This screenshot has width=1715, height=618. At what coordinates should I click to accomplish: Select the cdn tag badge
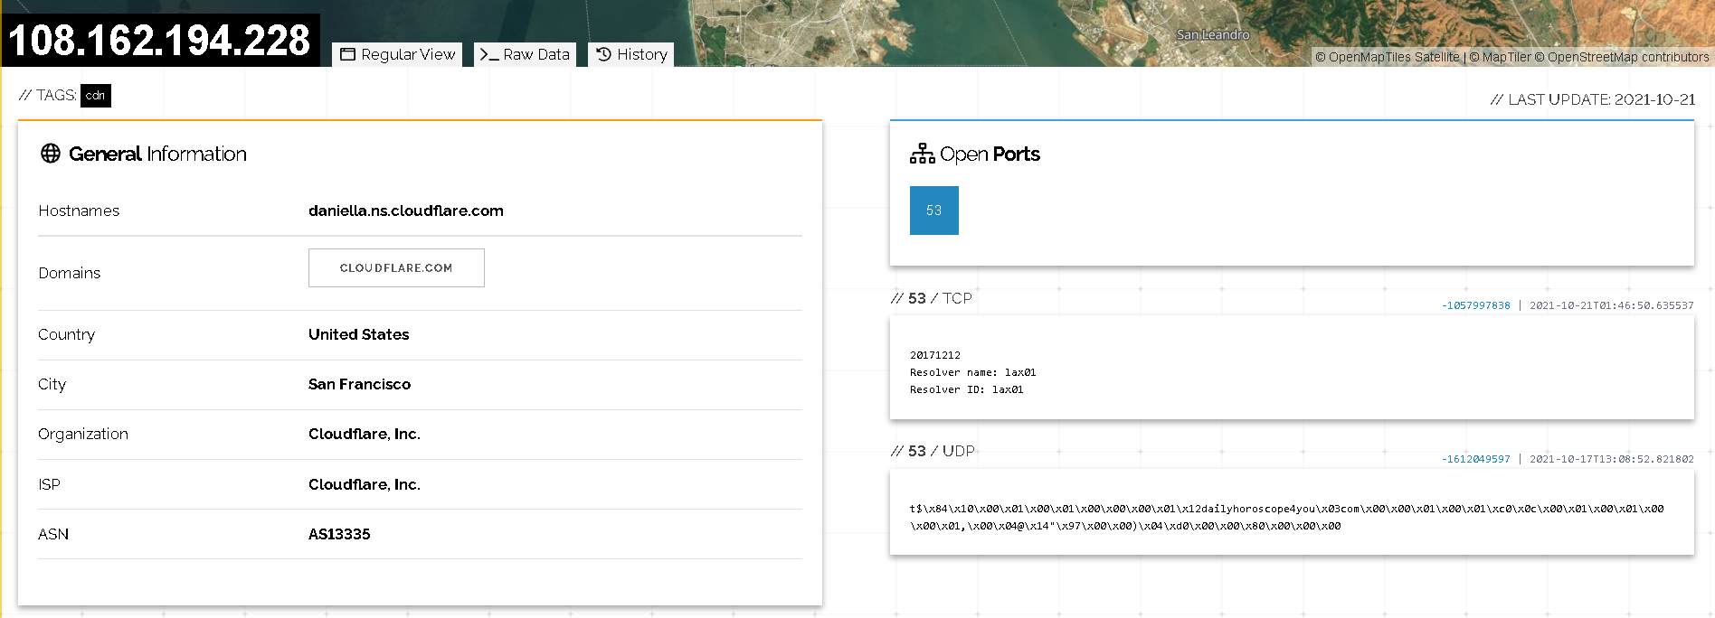pyautogui.click(x=95, y=96)
